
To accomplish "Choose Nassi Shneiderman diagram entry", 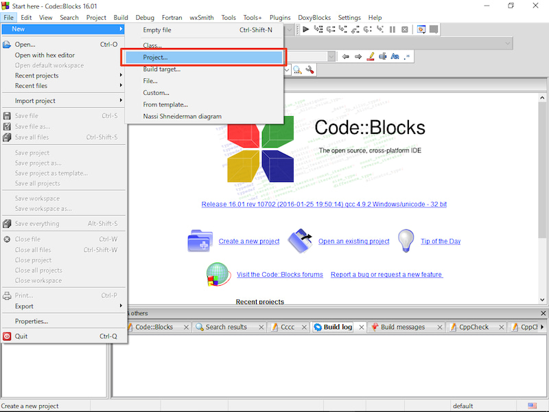I will [x=204, y=116].
